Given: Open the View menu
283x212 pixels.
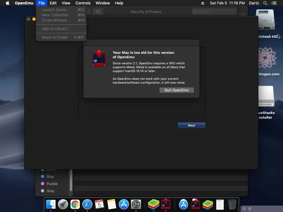Looking at the screenshot, I should click(66, 3).
